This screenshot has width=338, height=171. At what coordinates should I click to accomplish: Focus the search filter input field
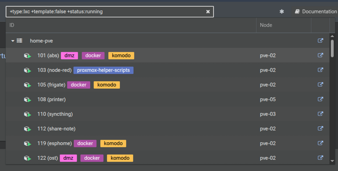point(105,12)
